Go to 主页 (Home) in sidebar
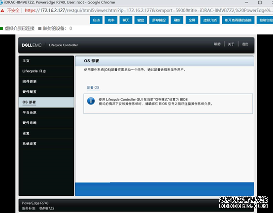Screen dimensions: 273x213 tap(46, 61)
